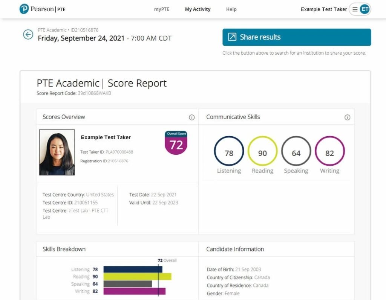Click the Speaking 64 score circle

(296, 151)
